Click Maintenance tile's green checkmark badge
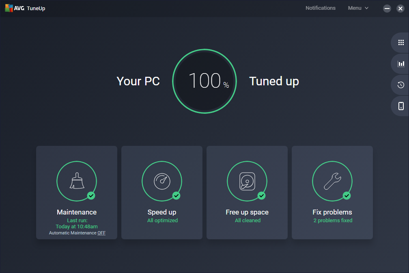Screen dimensions: 409x273 click(91, 195)
